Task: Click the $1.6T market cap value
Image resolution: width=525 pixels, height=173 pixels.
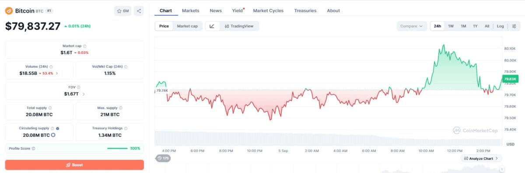Action: [x=66, y=52]
